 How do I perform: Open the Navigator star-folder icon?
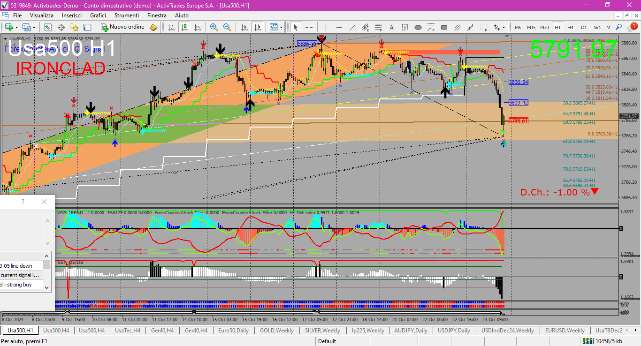pos(74,27)
